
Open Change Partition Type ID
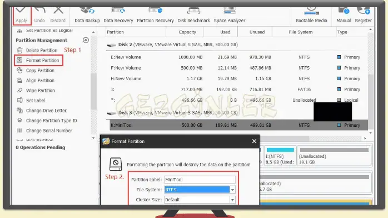(47, 121)
